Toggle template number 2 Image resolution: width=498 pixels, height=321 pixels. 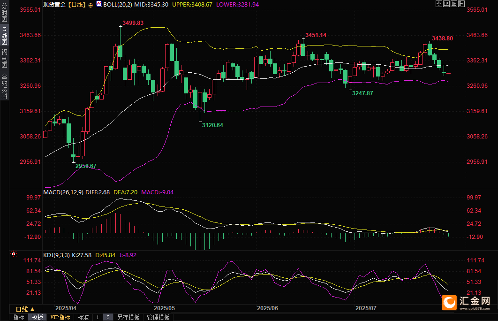tap(108, 317)
